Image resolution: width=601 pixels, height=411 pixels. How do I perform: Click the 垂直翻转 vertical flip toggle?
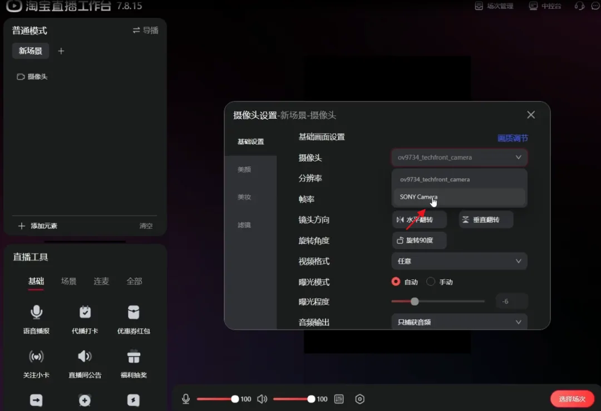click(x=485, y=219)
